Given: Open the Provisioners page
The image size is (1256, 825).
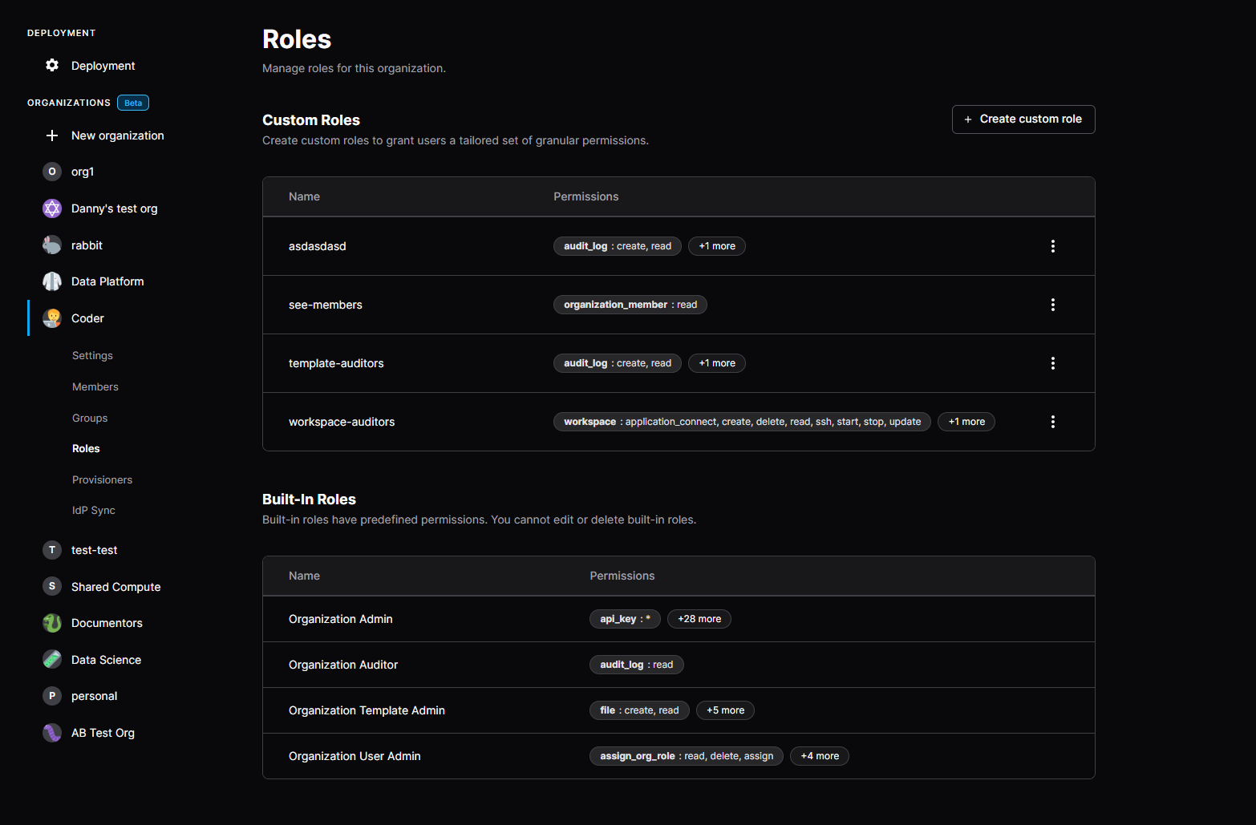Looking at the screenshot, I should tap(102, 479).
